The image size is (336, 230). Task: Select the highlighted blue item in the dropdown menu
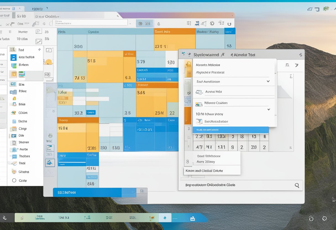[x=230, y=130]
